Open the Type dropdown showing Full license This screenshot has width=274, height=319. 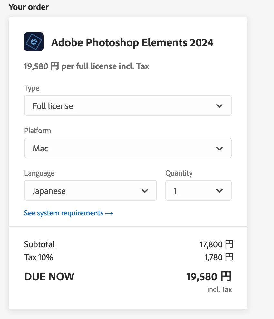128,106
